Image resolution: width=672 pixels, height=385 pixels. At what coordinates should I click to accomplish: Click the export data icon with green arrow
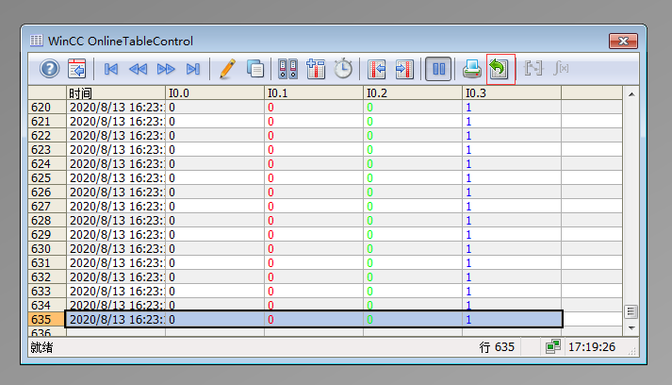click(500, 69)
